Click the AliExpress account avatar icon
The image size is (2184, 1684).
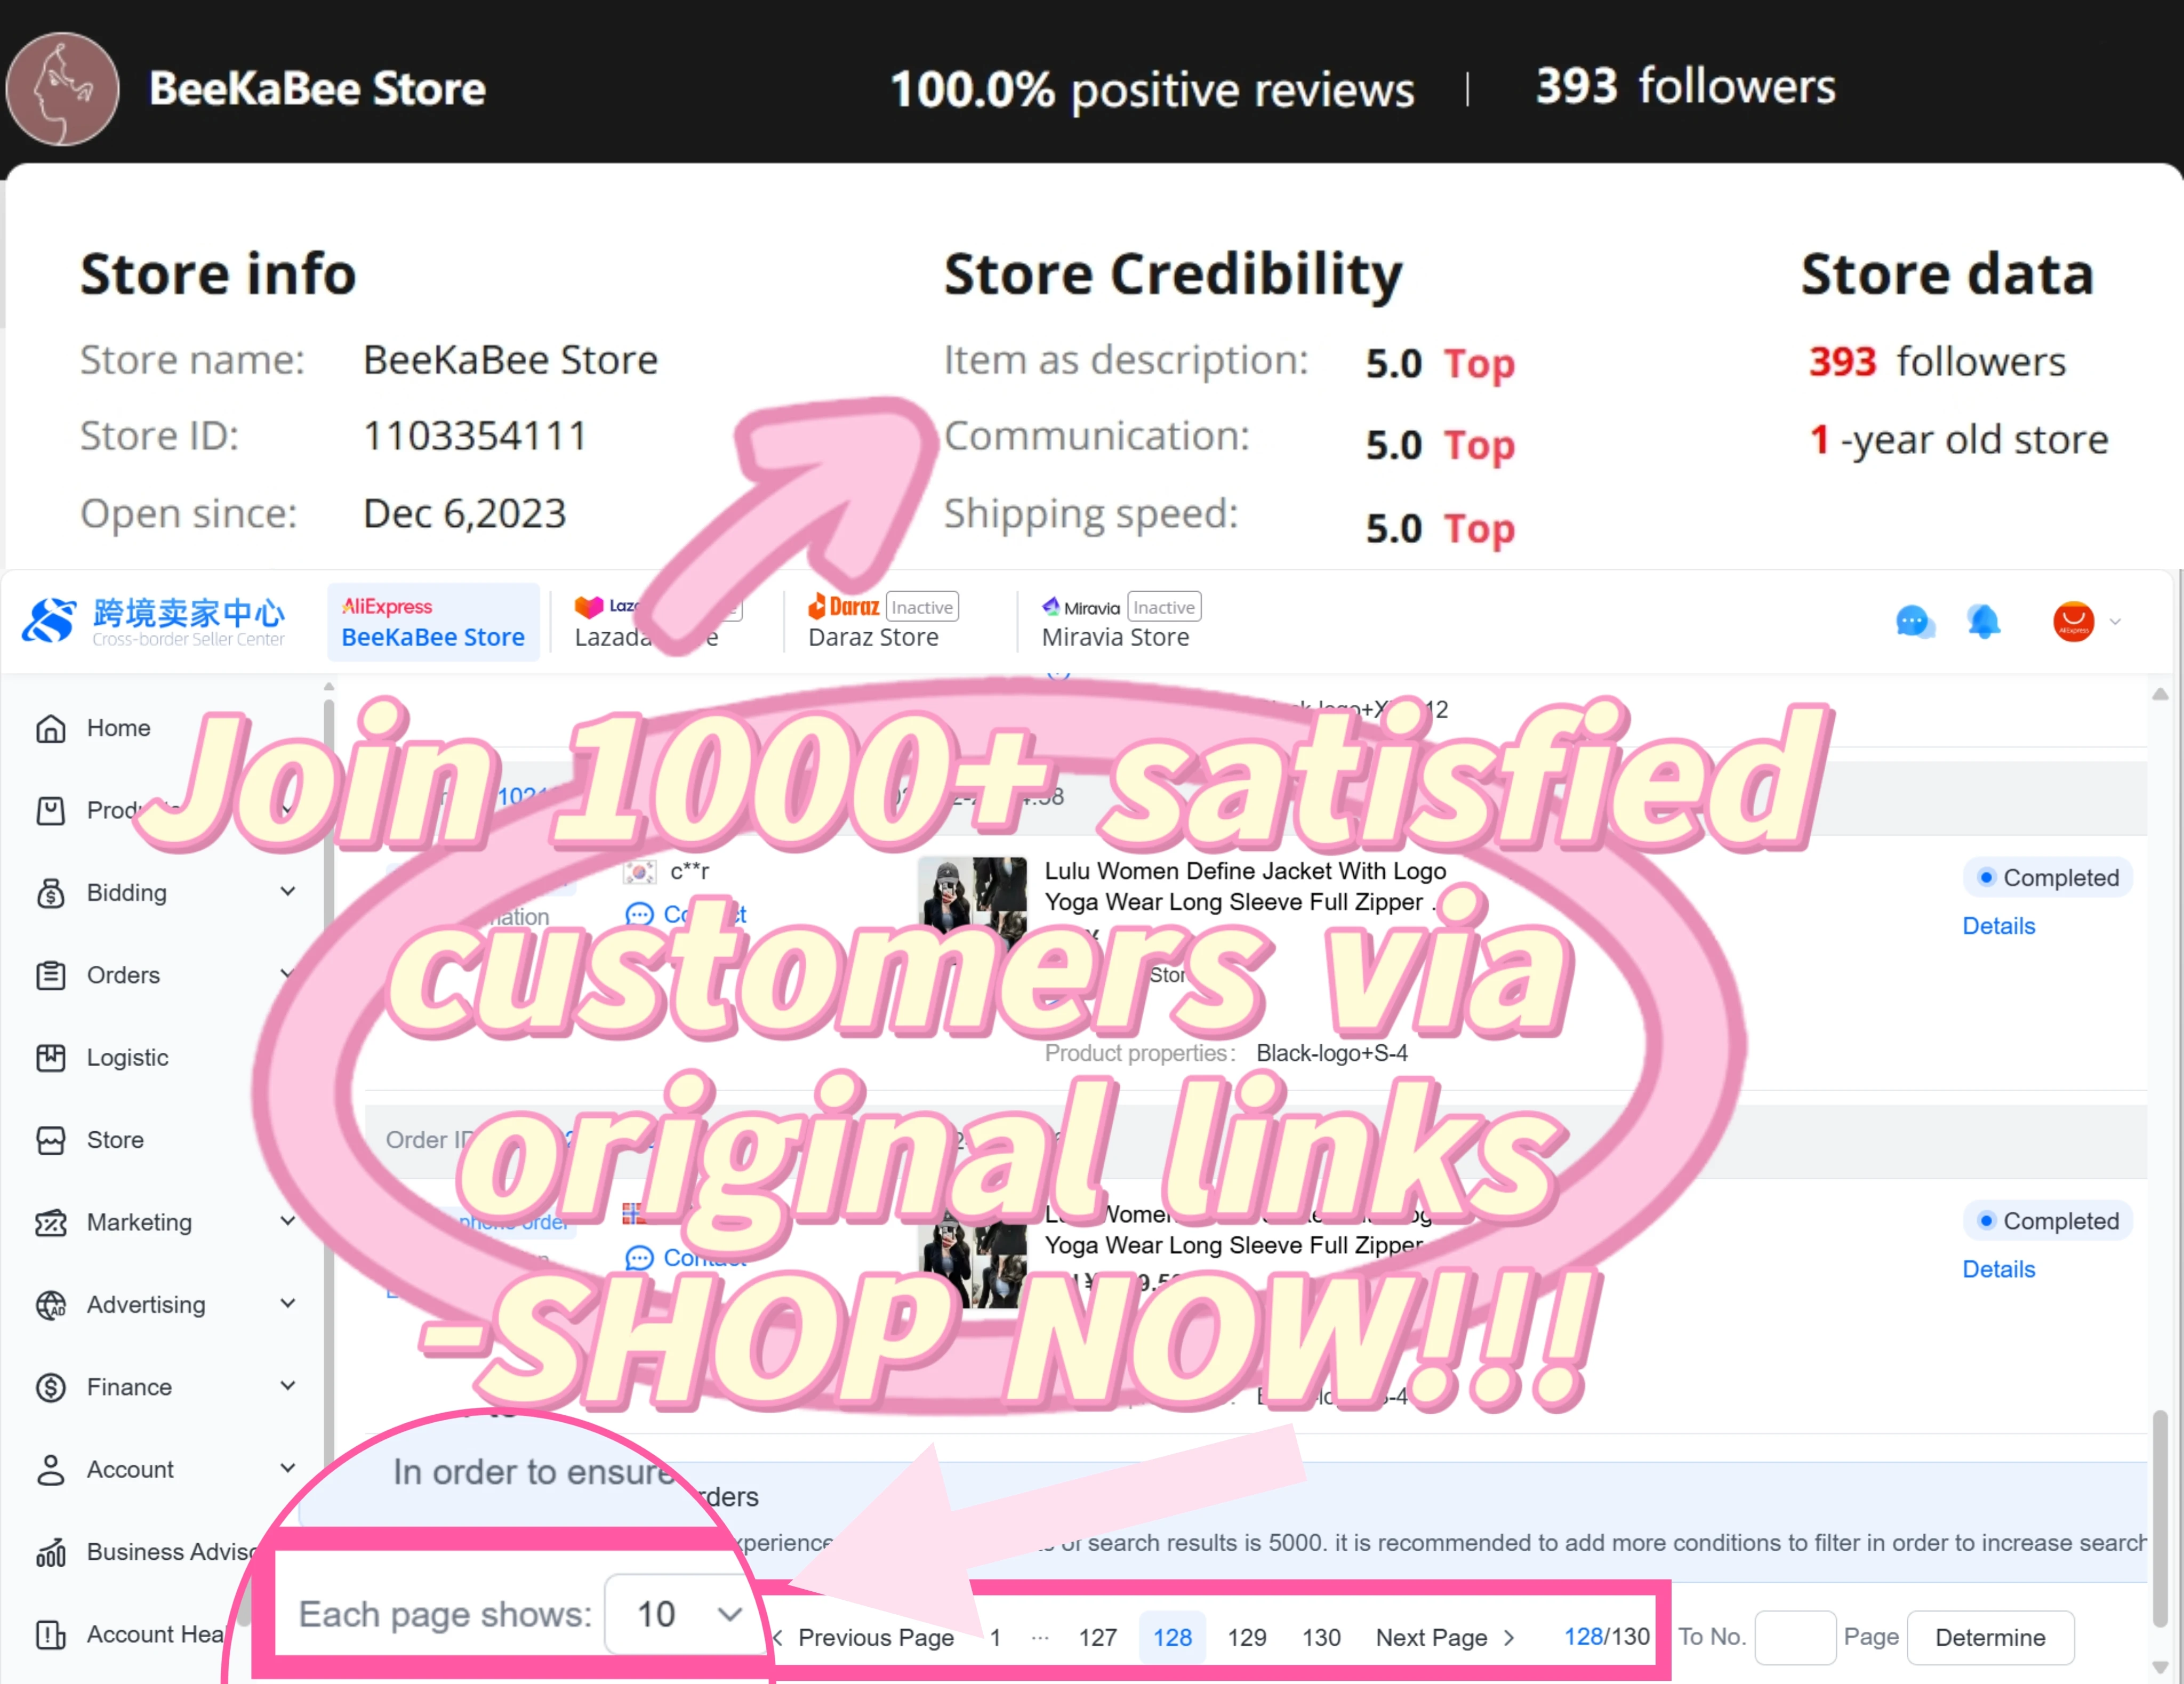(x=2073, y=622)
